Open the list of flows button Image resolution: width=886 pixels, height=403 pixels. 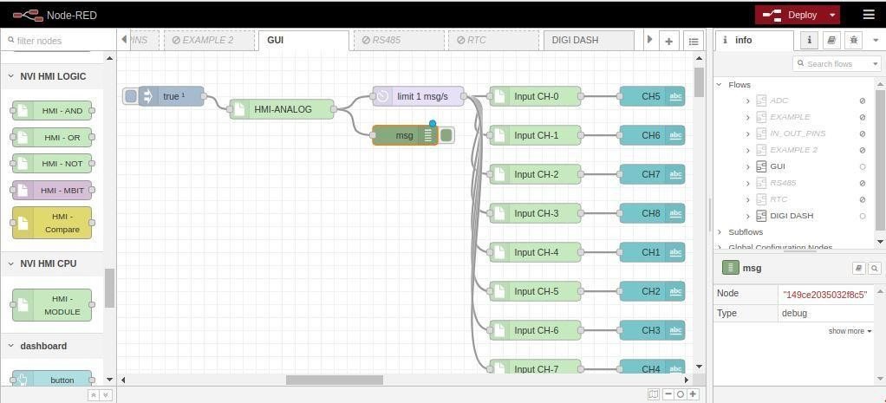[693, 41]
